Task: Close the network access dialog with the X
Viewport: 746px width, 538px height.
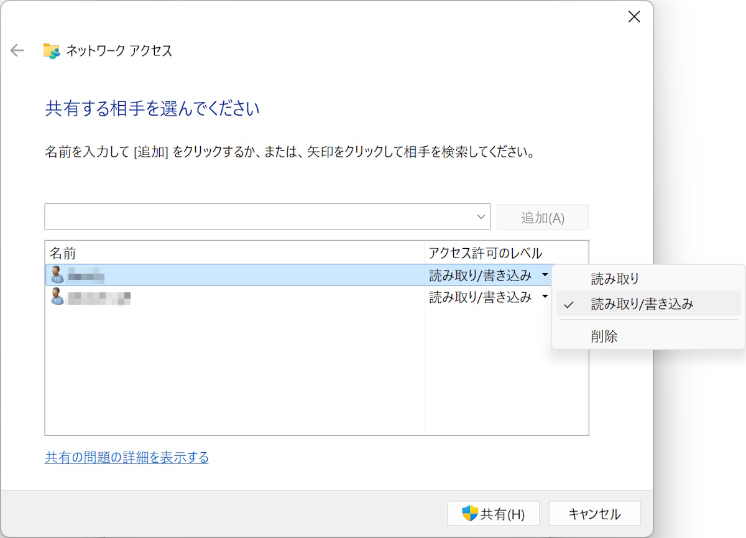Action: [x=633, y=17]
